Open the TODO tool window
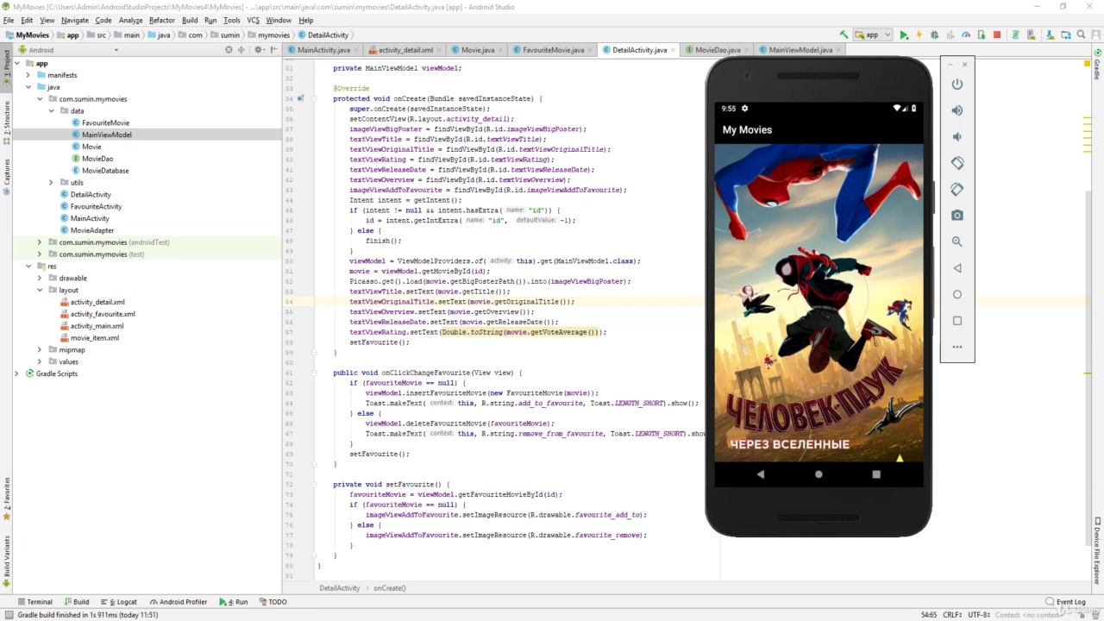This screenshot has height=621, width=1104. click(x=273, y=602)
